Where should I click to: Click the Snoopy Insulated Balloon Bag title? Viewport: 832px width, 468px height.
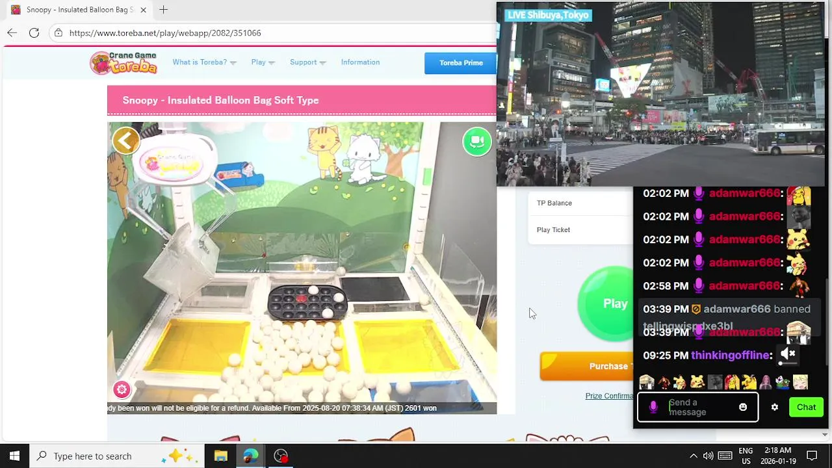pyautogui.click(x=220, y=100)
